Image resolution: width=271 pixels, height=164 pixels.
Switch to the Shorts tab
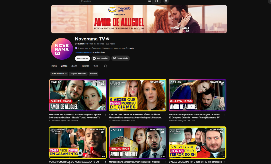click(x=74, y=66)
